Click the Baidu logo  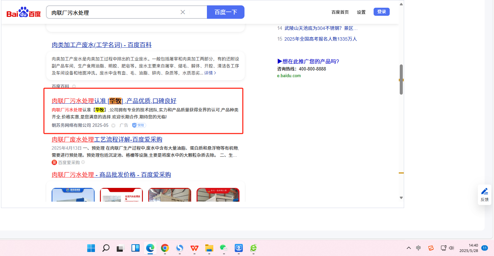[23, 13]
